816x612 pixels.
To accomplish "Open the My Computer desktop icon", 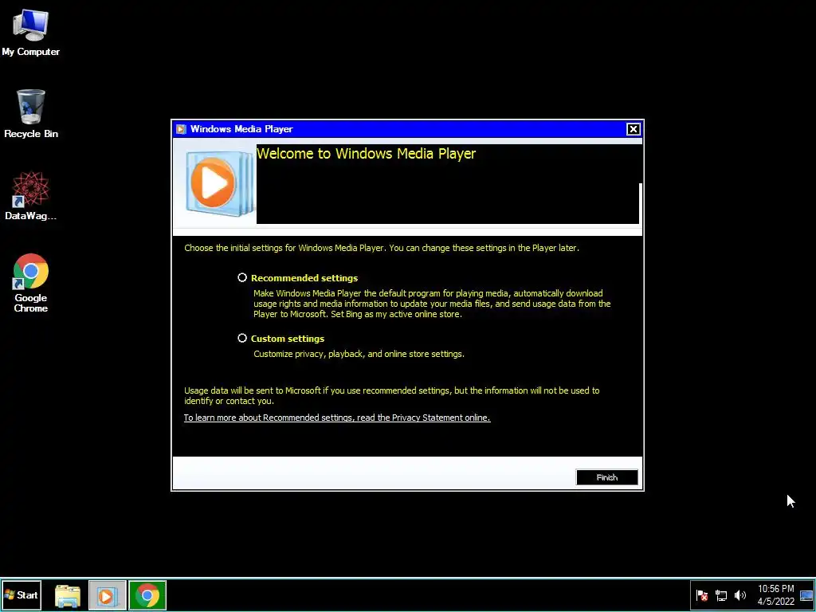I will point(31,32).
